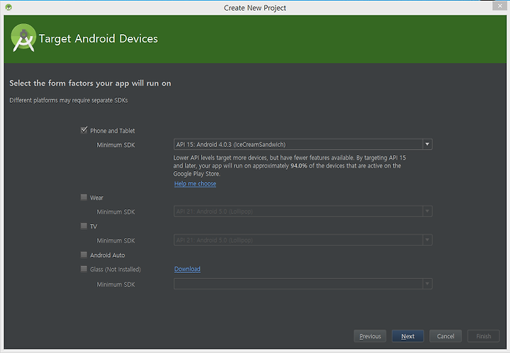Uncheck the Phone and Tablet checkbox
510x353 pixels.
pos(84,130)
